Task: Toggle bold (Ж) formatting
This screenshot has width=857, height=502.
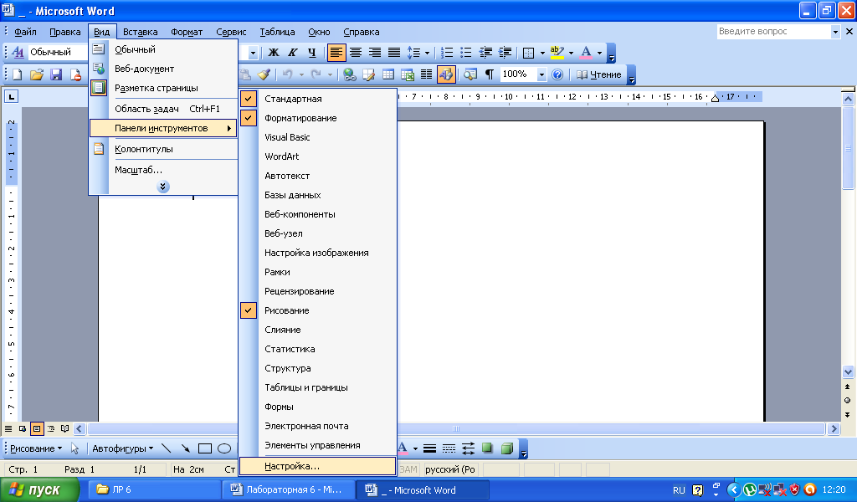Action: pyautogui.click(x=274, y=53)
